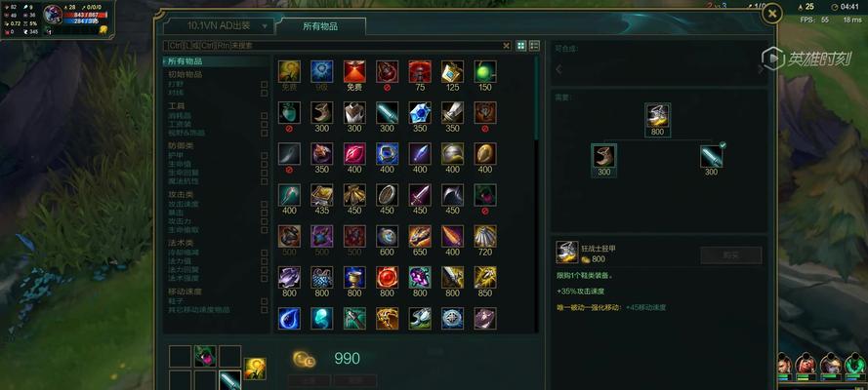Click the purchase button beside 狂战士胫甲
868x390 pixels.
[x=730, y=255]
